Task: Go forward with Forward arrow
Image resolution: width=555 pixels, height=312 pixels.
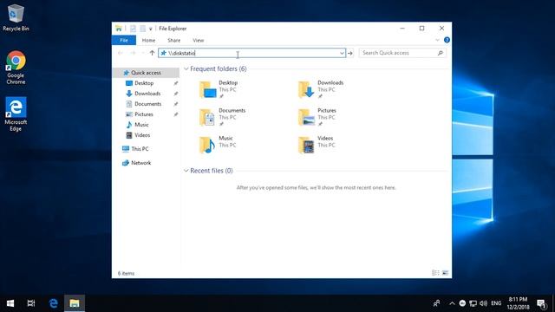Action: click(133, 53)
